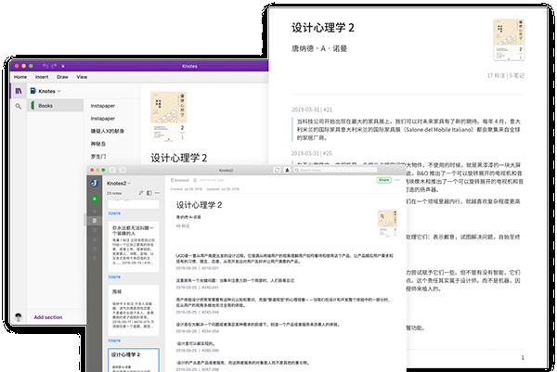The image size is (557, 372).
Task: Open the Home tab in OneNote
Action: tap(20, 77)
